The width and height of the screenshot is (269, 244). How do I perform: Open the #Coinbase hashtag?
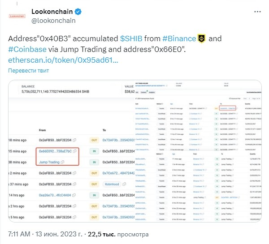tap(27, 49)
